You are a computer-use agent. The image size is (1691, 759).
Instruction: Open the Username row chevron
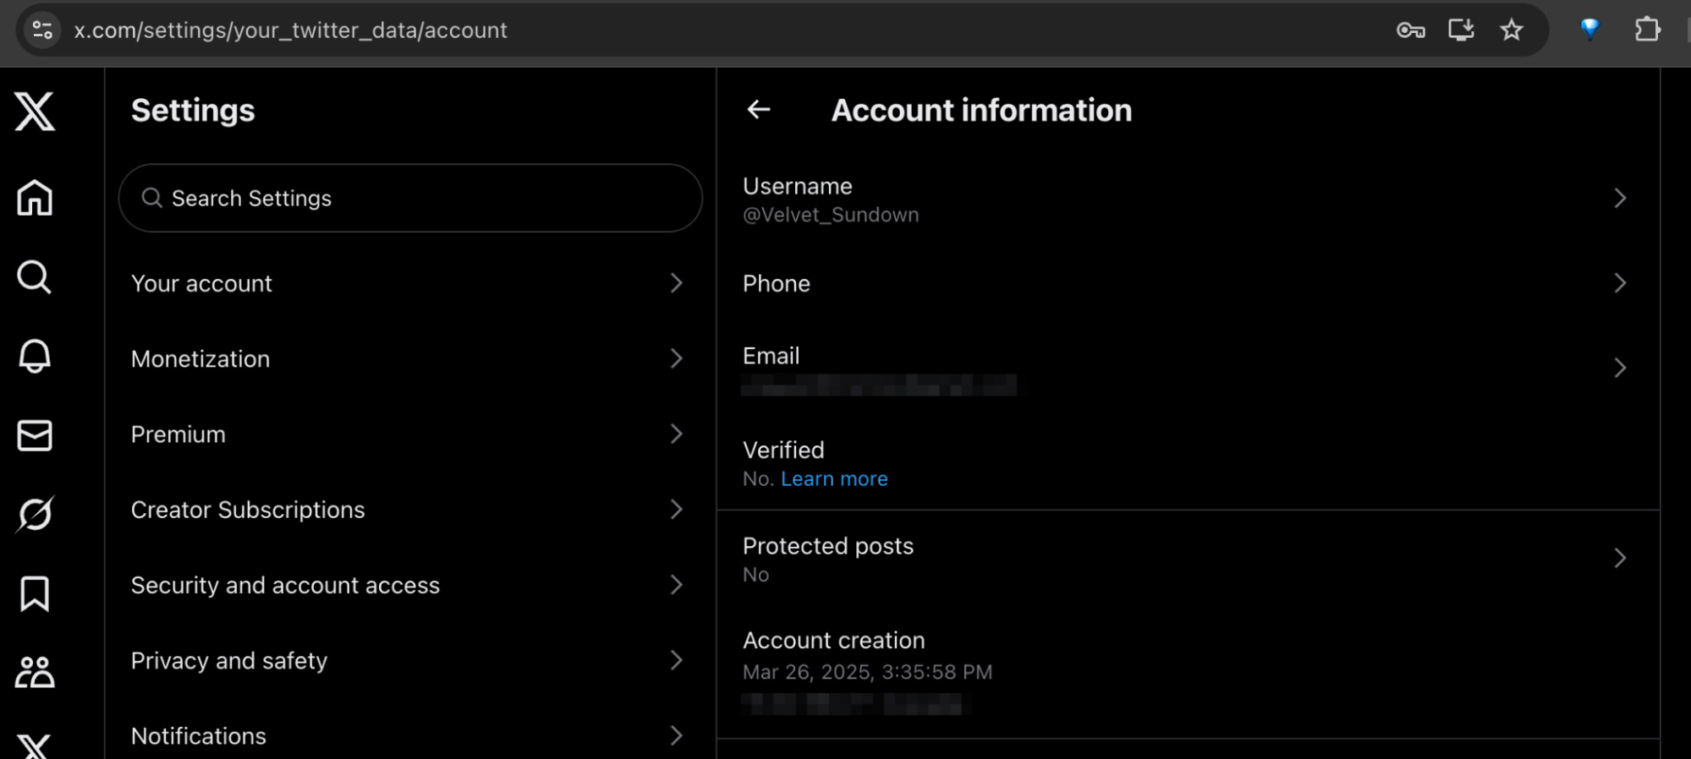tap(1619, 198)
